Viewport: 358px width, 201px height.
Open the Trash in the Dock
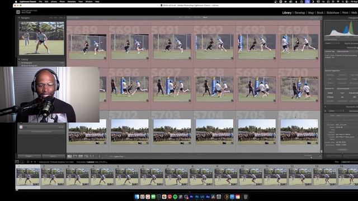[x=246, y=197]
